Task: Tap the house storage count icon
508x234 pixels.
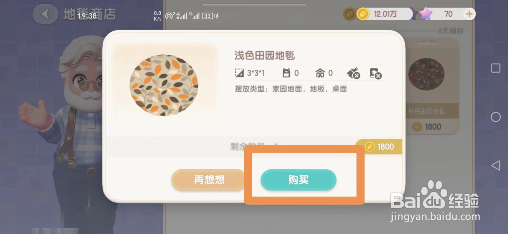Action: click(320, 73)
